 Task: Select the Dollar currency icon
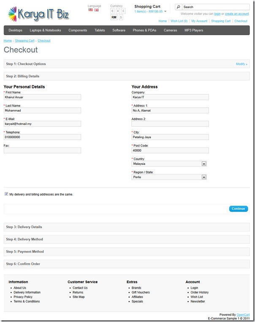point(121,17)
